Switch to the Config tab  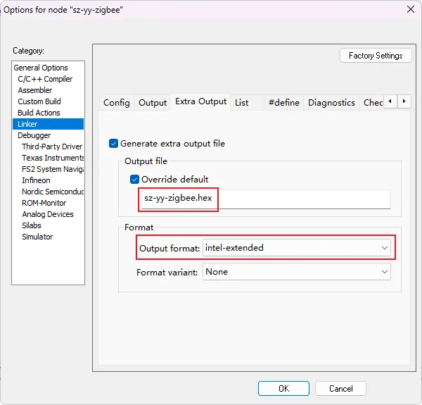(116, 103)
